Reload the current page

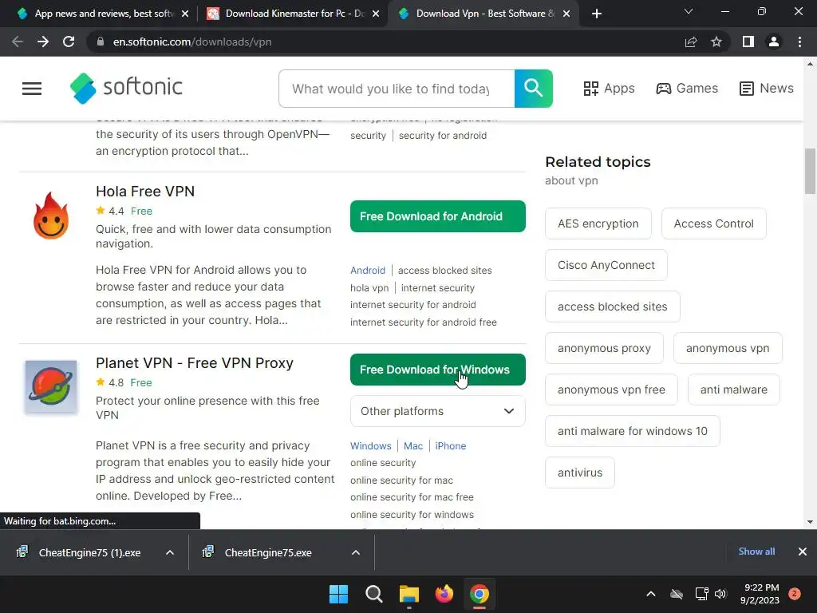coord(69,42)
